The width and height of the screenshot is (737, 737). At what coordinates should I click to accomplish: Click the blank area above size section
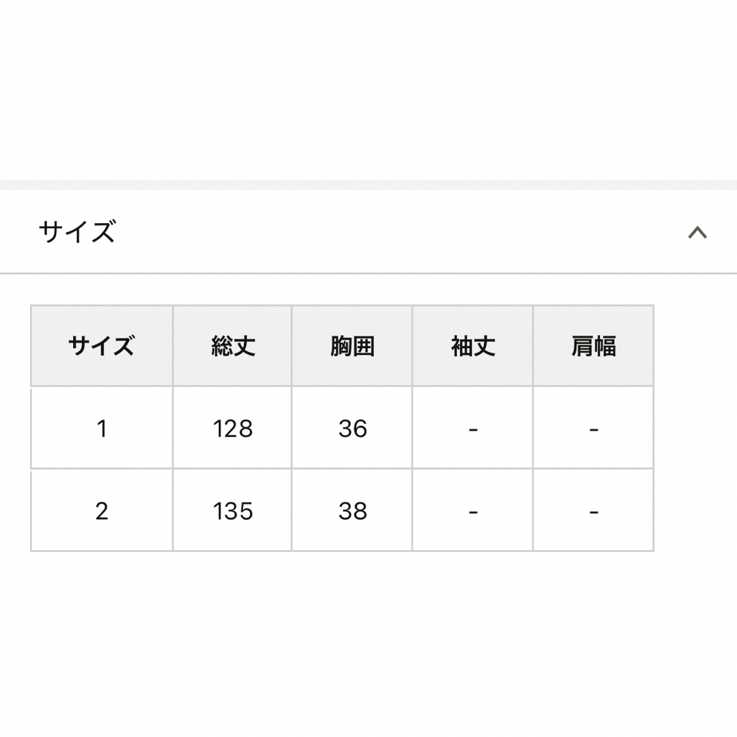(x=369, y=89)
